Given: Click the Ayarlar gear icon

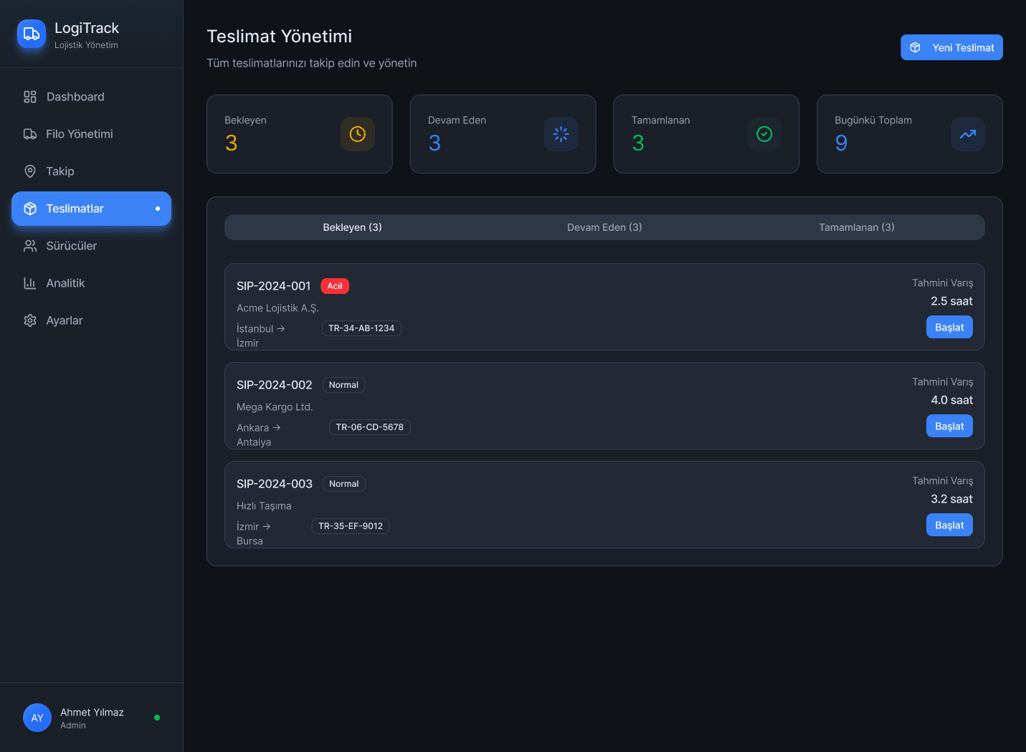Looking at the screenshot, I should pos(30,320).
